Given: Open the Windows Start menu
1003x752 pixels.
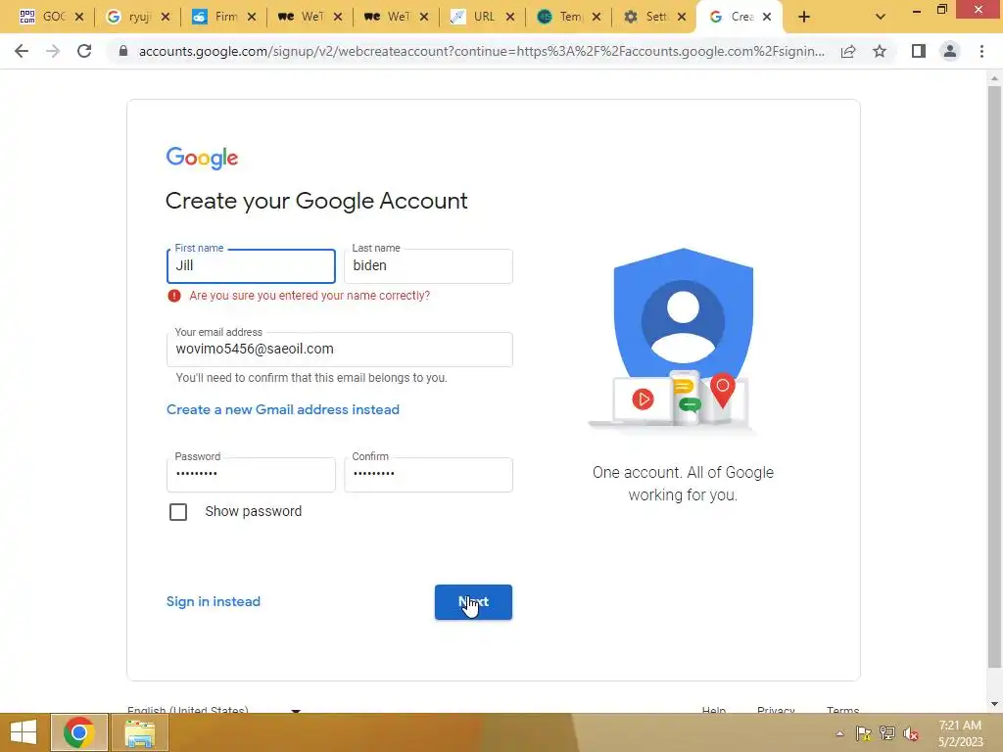Looking at the screenshot, I should tap(24, 732).
